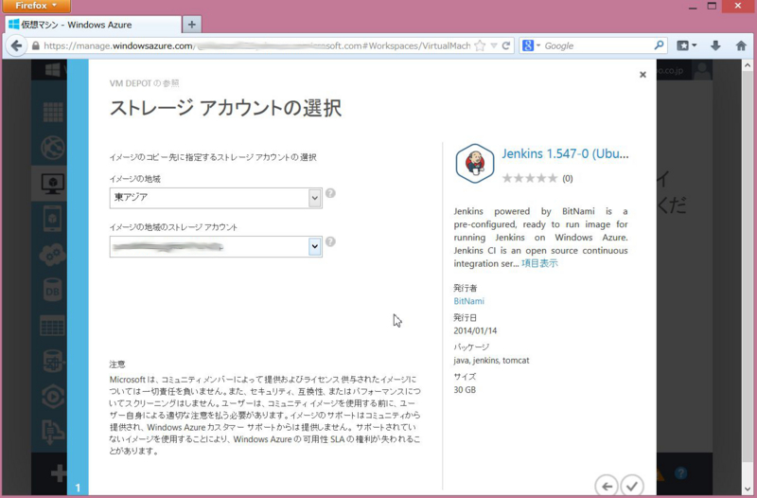Screen dimensions: 757x498
Task: Click the search magnifier icon
Action: point(659,45)
